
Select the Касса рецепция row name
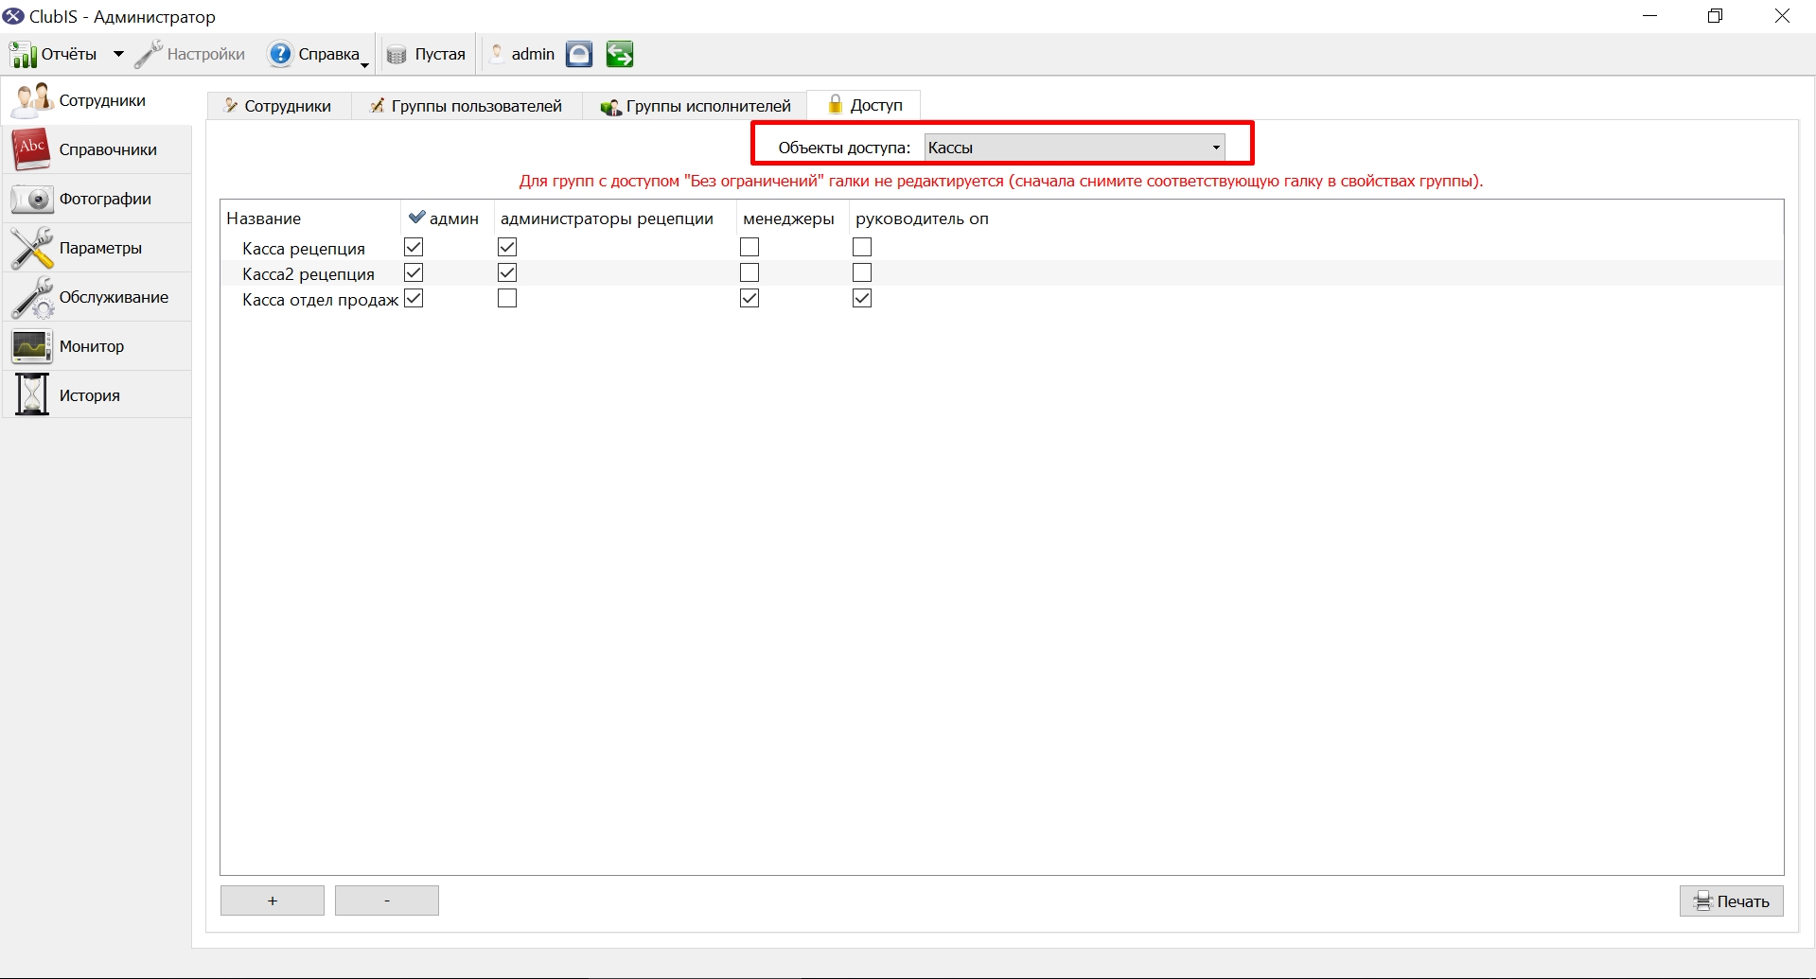click(x=304, y=249)
